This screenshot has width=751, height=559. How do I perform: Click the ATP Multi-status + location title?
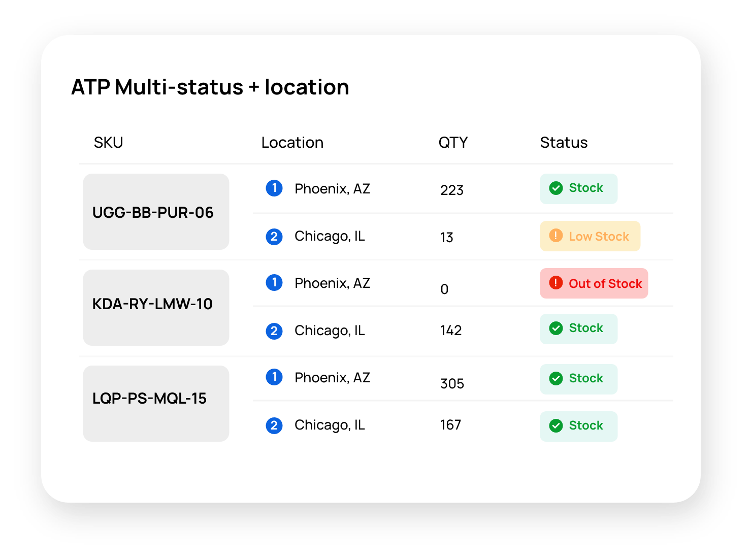(210, 87)
